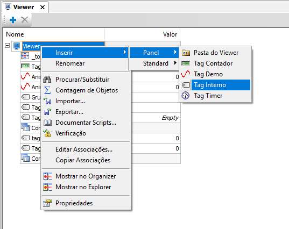Expand the Panel submenu arrow
The height and width of the screenshot is (229, 289).
coord(175,52)
